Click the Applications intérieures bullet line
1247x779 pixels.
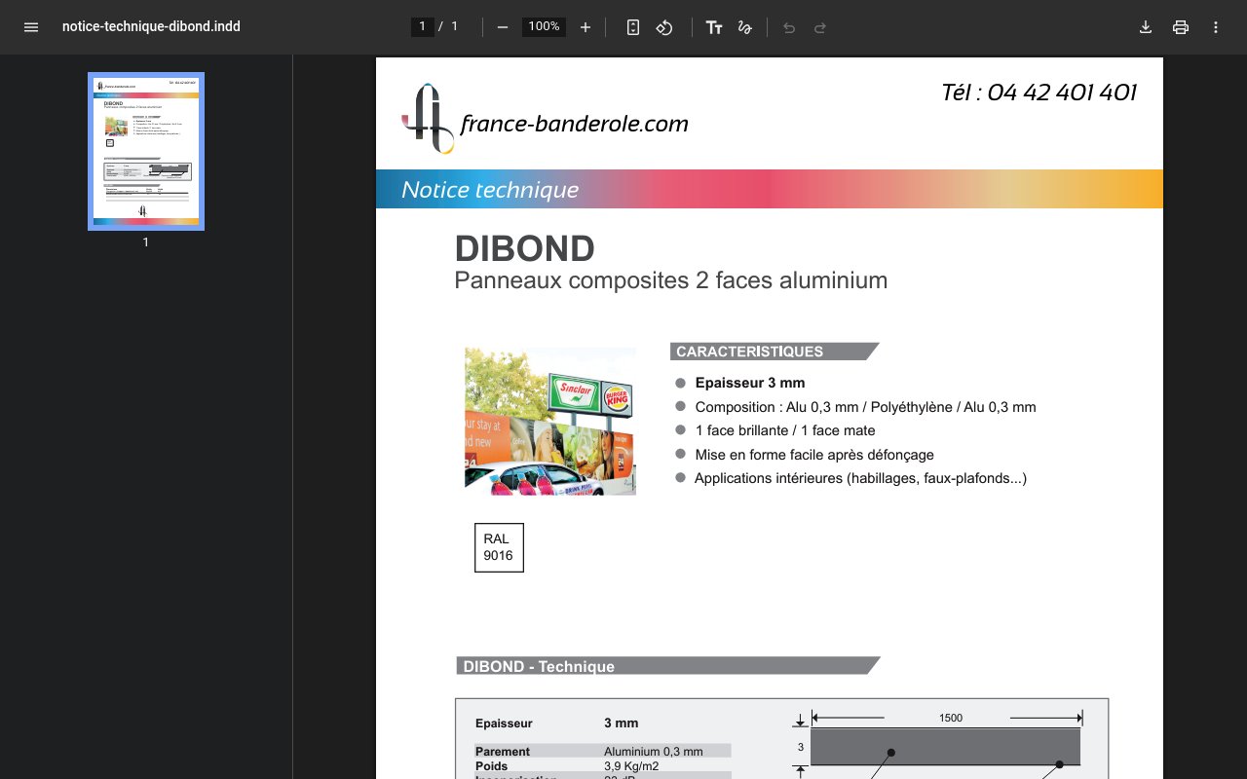point(860,478)
